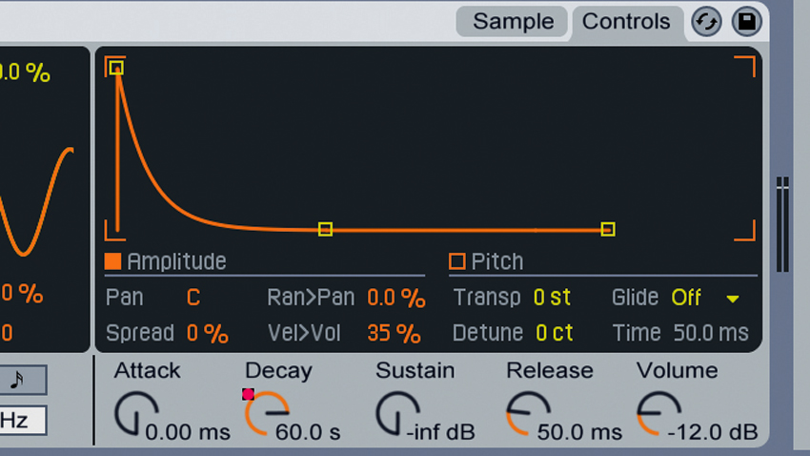Click the Time 50.0 ms field
Viewport: 810px width, 456px height.
coord(711,333)
